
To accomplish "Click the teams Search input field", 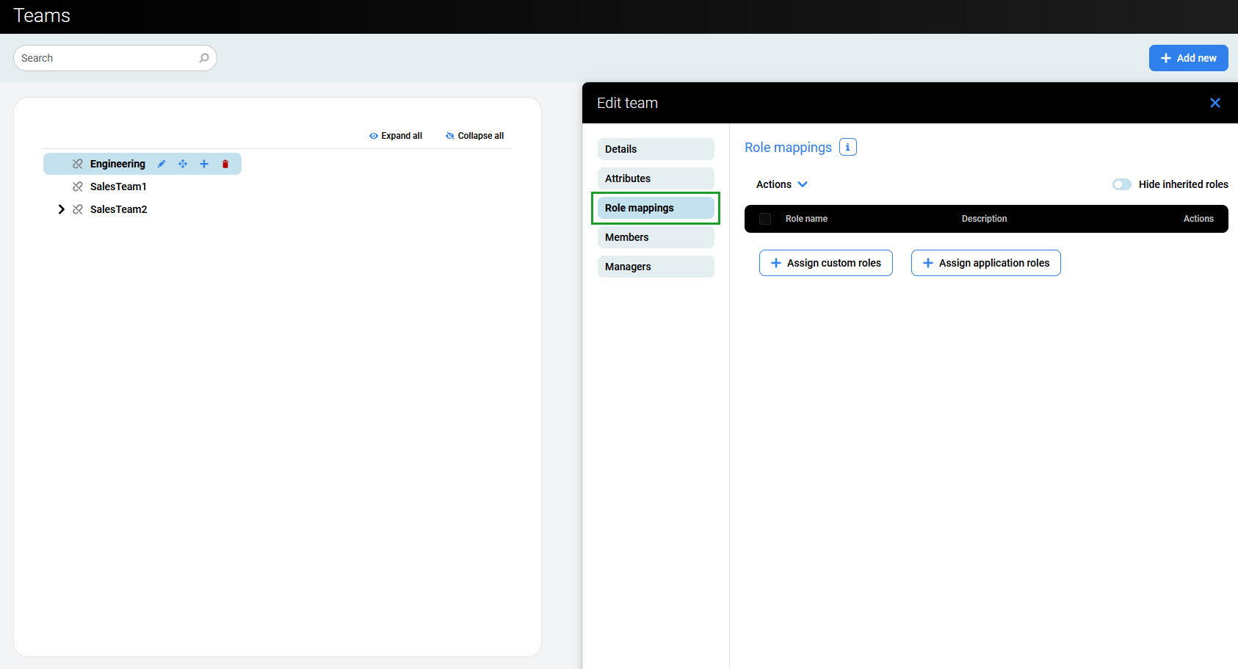I will [x=106, y=58].
